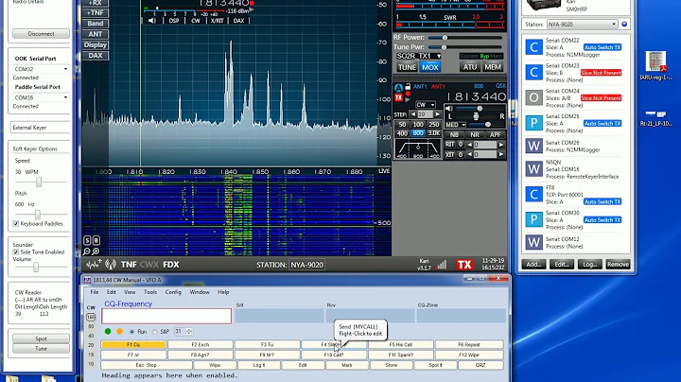Click the Log It button
The image size is (681, 382).
[x=259, y=365]
